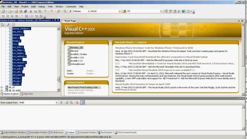Open Start Page active files dropdown arrow

click(239, 21)
